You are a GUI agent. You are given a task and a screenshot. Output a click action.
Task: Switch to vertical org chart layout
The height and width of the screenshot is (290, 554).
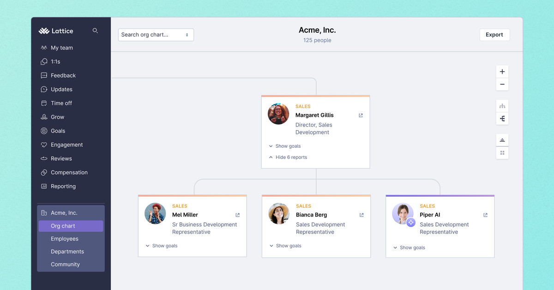tap(502, 105)
